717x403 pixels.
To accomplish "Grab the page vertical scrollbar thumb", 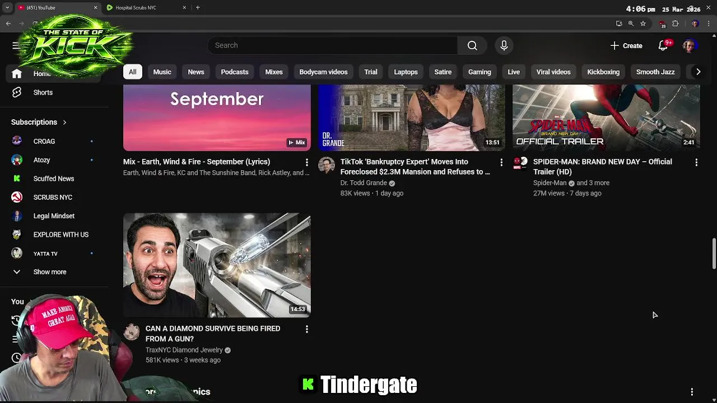I will [714, 254].
